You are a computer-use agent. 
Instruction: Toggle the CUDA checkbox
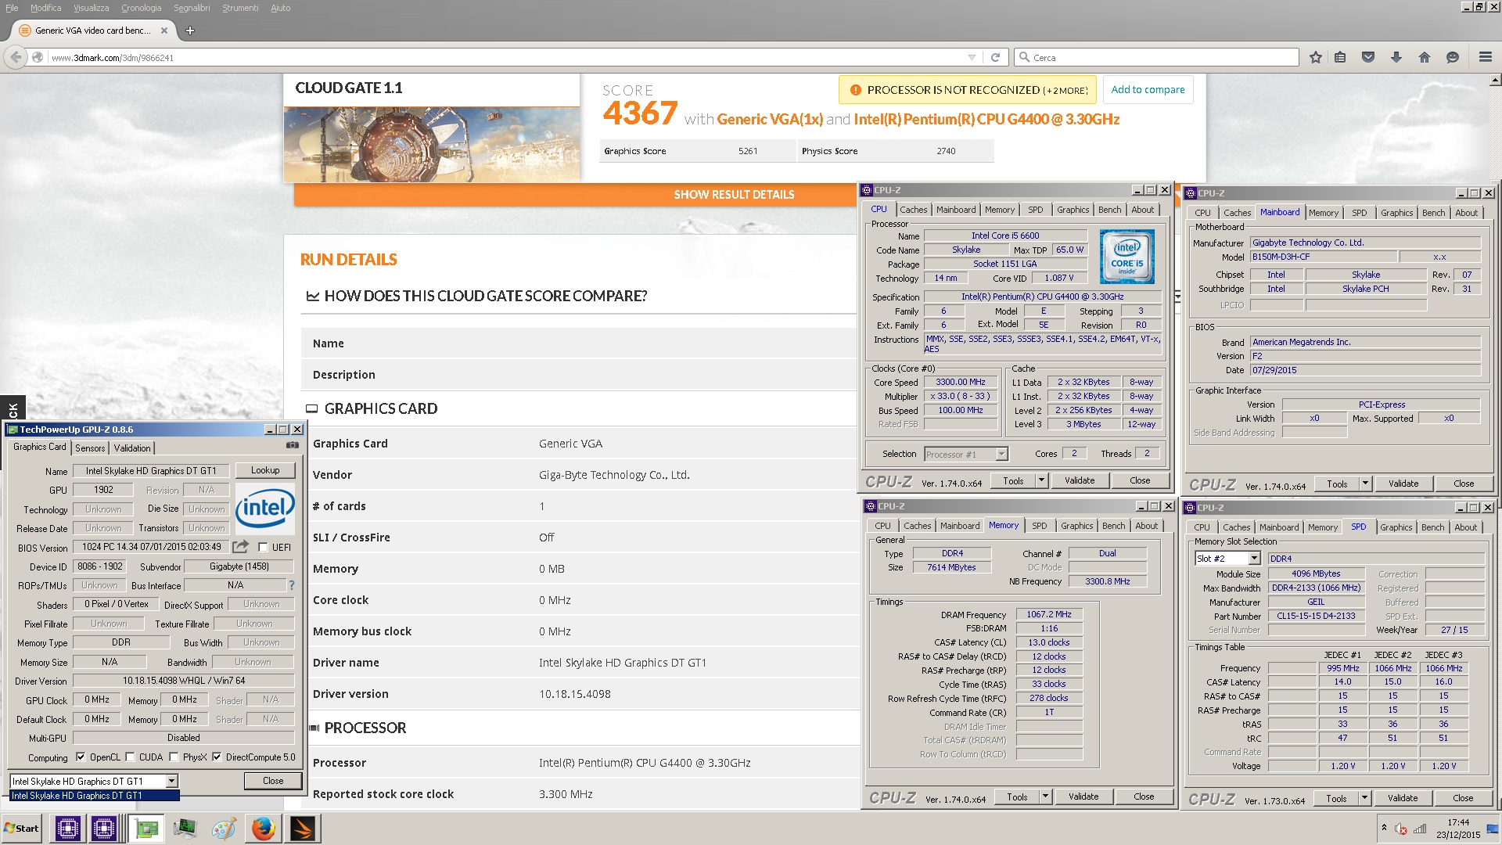(x=129, y=757)
